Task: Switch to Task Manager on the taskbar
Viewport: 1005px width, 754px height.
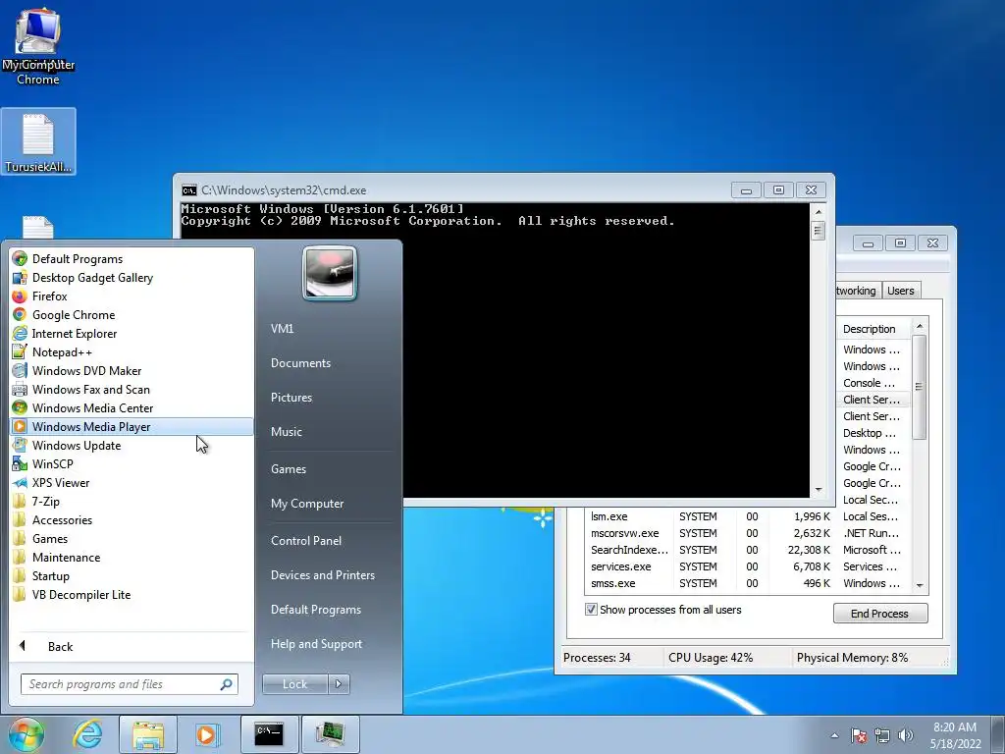Action: coord(330,734)
